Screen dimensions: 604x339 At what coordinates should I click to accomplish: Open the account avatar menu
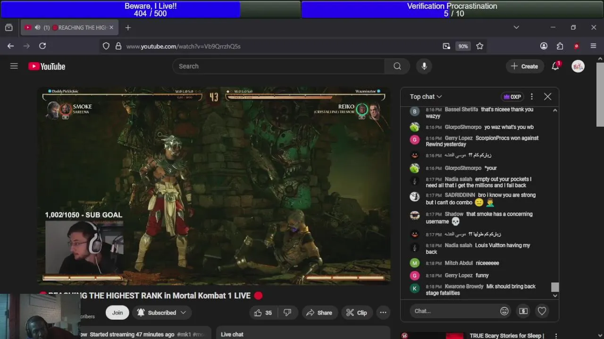click(x=578, y=66)
